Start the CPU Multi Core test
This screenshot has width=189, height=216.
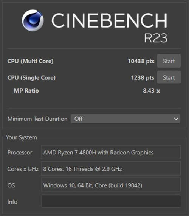click(169, 61)
